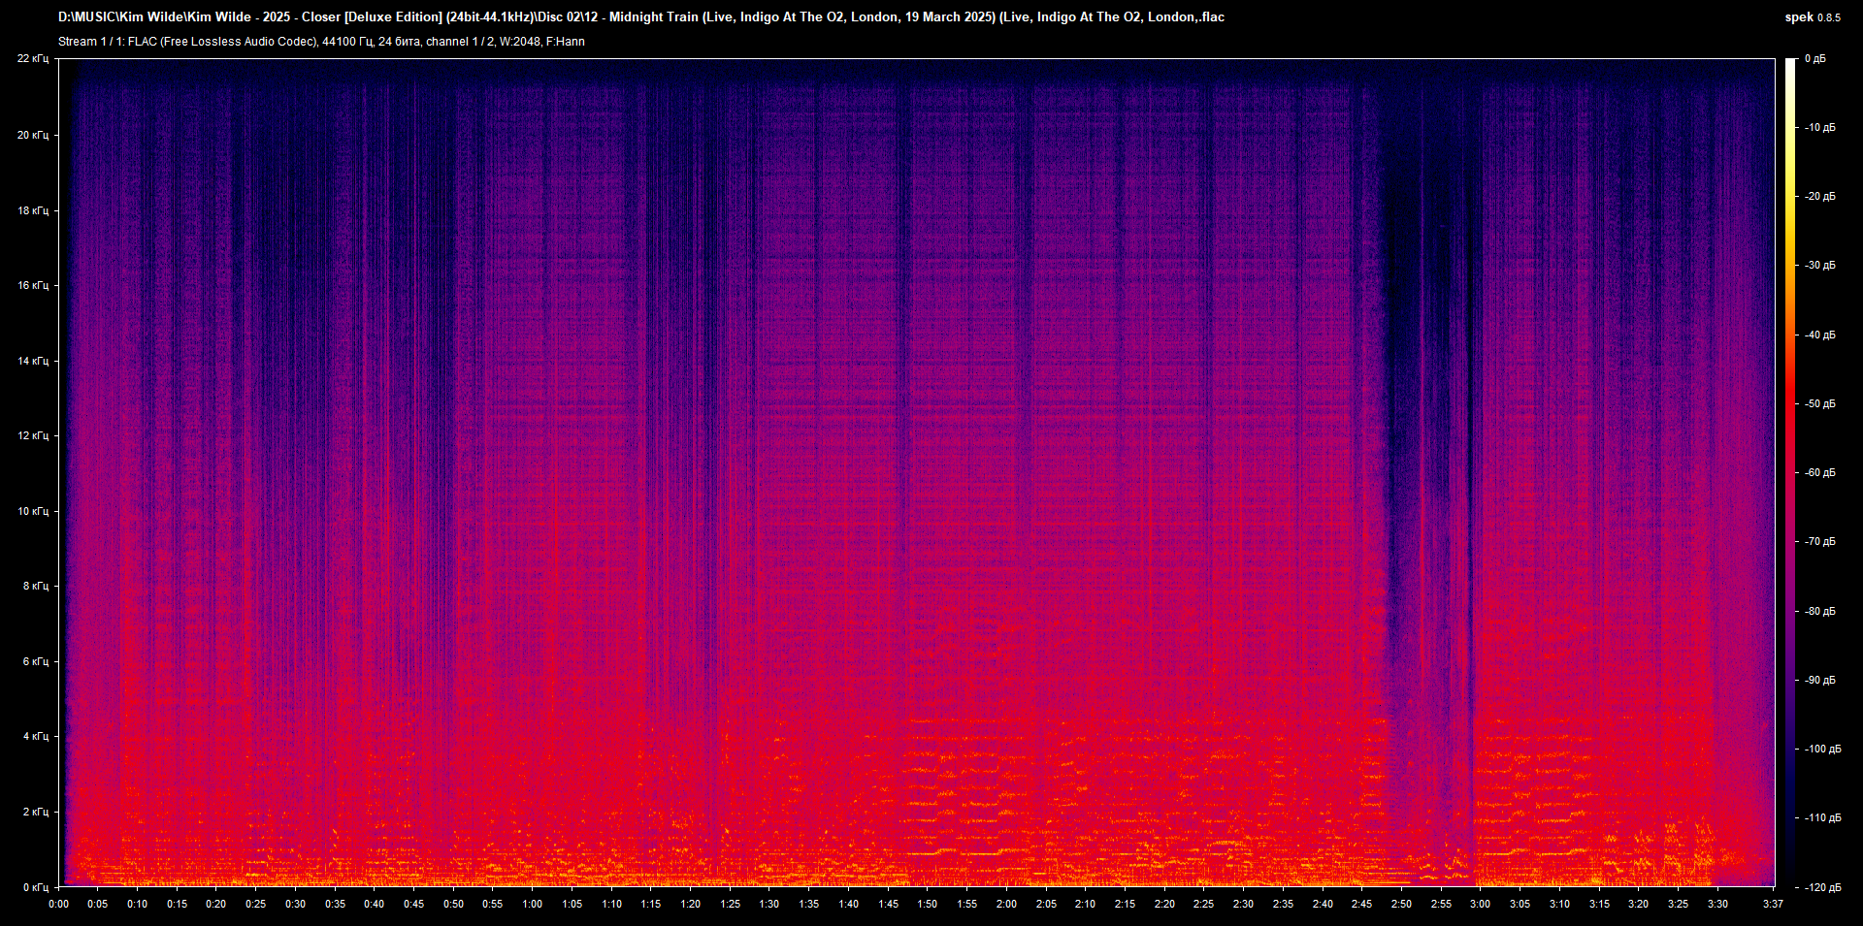This screenshot has width=1863, height=926.
Task: Click the 0 дБ level label
Action: [x=1814, y=59]
